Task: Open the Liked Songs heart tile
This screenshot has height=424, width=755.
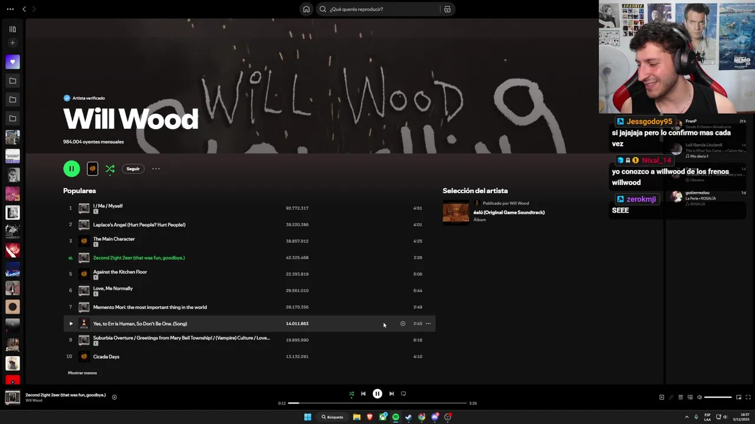Action: [x=12, y=61]
